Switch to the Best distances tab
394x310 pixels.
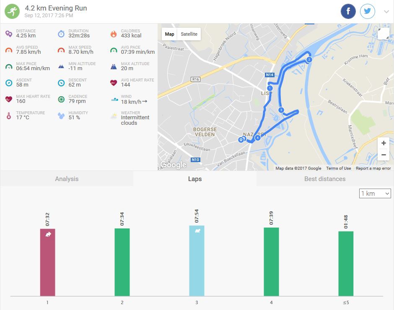click(325, 179)
